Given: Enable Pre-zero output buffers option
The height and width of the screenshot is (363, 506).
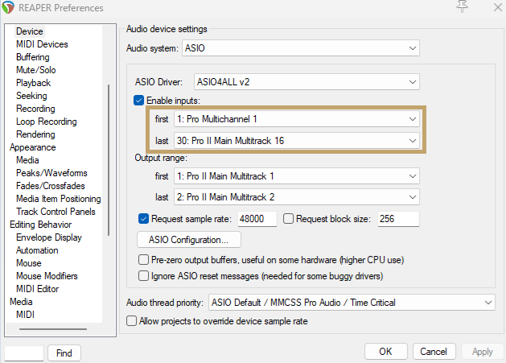Looking at the screenshot, I should (143, 260).
